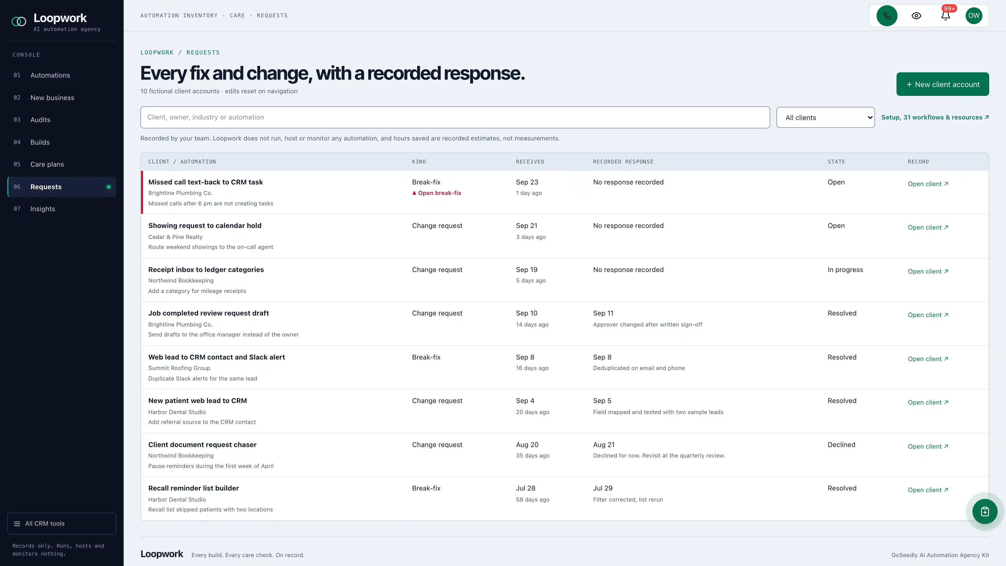Click the STATE column header
Viewport: 1006px width, 566px height.
click(836, 162)
